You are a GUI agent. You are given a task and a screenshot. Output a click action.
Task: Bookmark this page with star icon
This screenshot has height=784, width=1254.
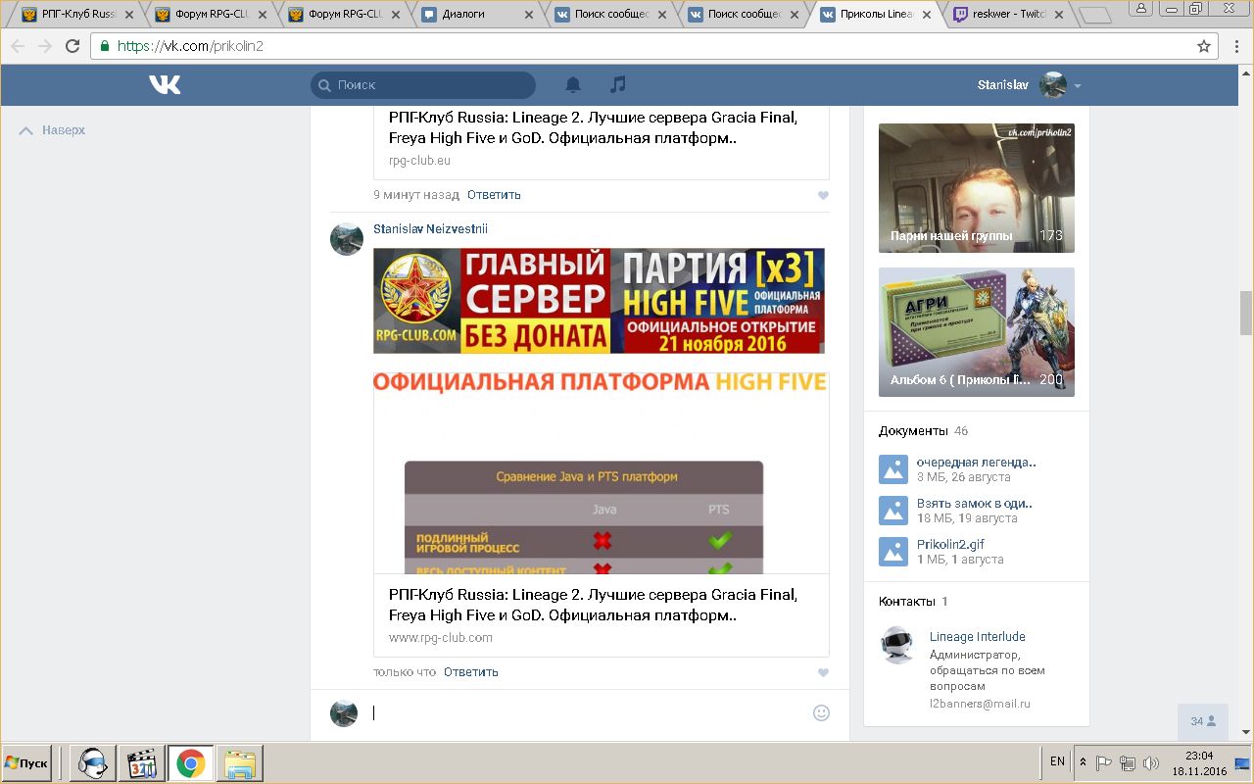click(x=1204, y=46)
